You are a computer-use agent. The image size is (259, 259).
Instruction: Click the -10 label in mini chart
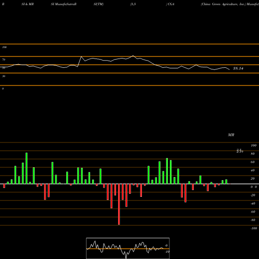(x=167, y=252)
